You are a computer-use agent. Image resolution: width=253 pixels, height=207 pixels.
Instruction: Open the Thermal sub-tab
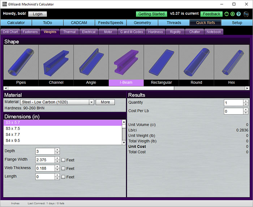coord(69,32)
